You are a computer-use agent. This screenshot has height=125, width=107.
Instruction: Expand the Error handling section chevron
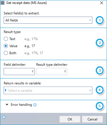[x=7, y=104]
